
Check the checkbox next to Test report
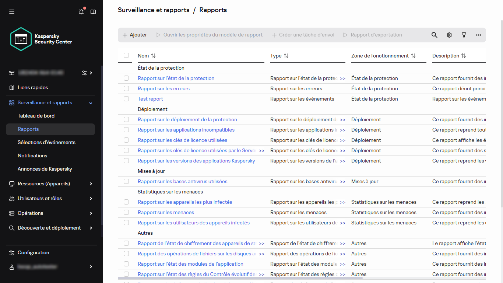pos(126,99)
